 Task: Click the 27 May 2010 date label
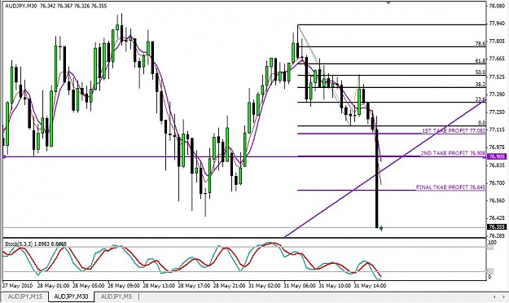(17, 286)
